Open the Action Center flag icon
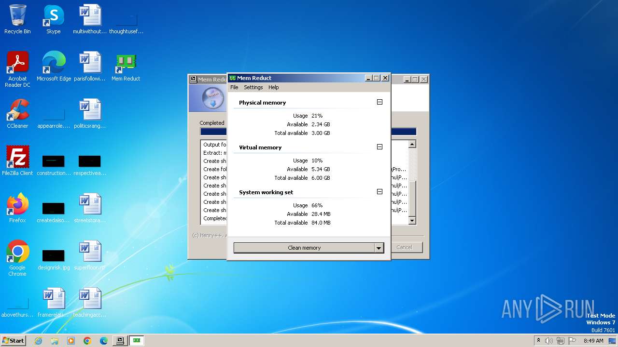The width and height of the screenshot is (618, 347). pyautogui.click(x=572, y=341)
